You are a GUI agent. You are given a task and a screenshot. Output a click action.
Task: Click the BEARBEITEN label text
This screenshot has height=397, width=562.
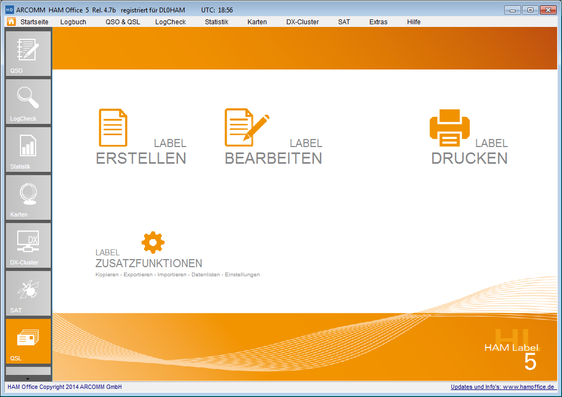tap(273, 158)
